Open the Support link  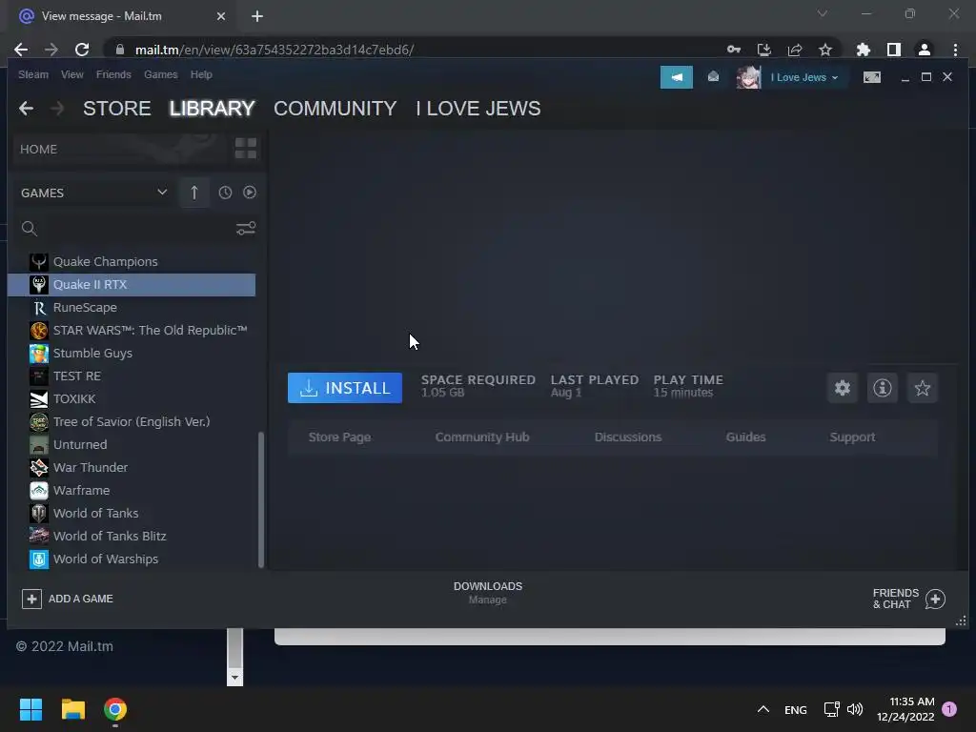(x=852, y=437)
